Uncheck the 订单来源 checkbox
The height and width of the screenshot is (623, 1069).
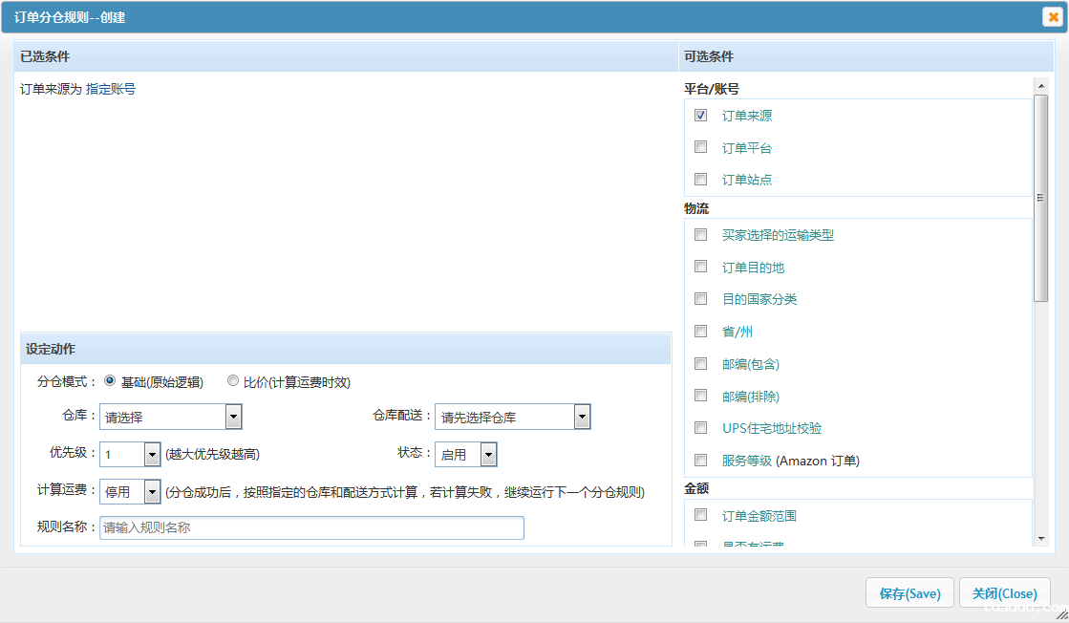[x=700, y=115]
